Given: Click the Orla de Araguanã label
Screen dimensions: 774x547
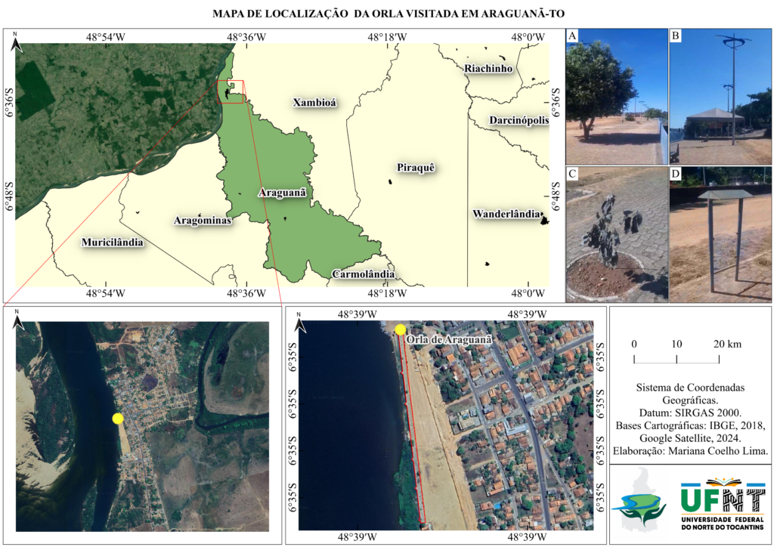Looking at the screenshot, I should 449,340.
